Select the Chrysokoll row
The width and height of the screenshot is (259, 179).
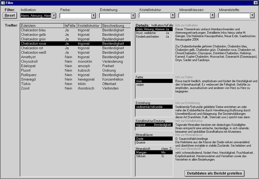[x=76, y=62]
